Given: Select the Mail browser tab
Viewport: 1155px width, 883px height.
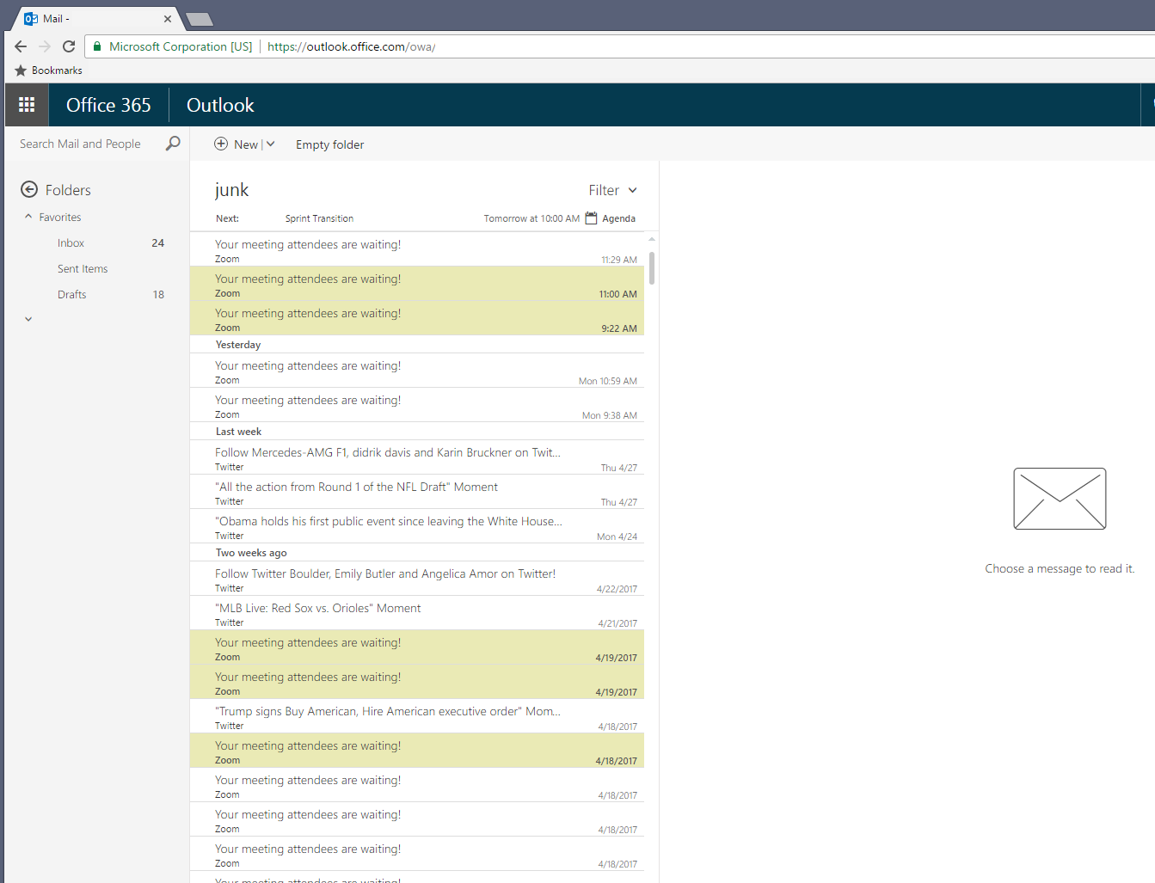Looking at the screenshot, I should (x=86, y=17).
